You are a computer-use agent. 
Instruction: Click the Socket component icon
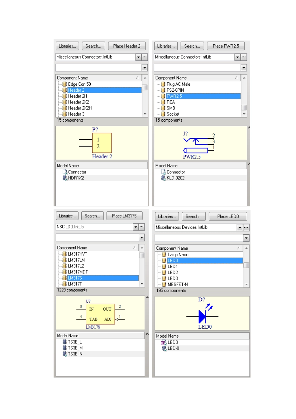pos(163,114)
